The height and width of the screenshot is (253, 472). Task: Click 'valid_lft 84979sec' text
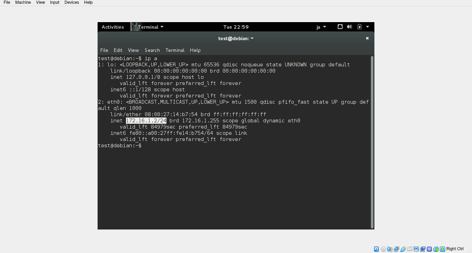point(148,127)
